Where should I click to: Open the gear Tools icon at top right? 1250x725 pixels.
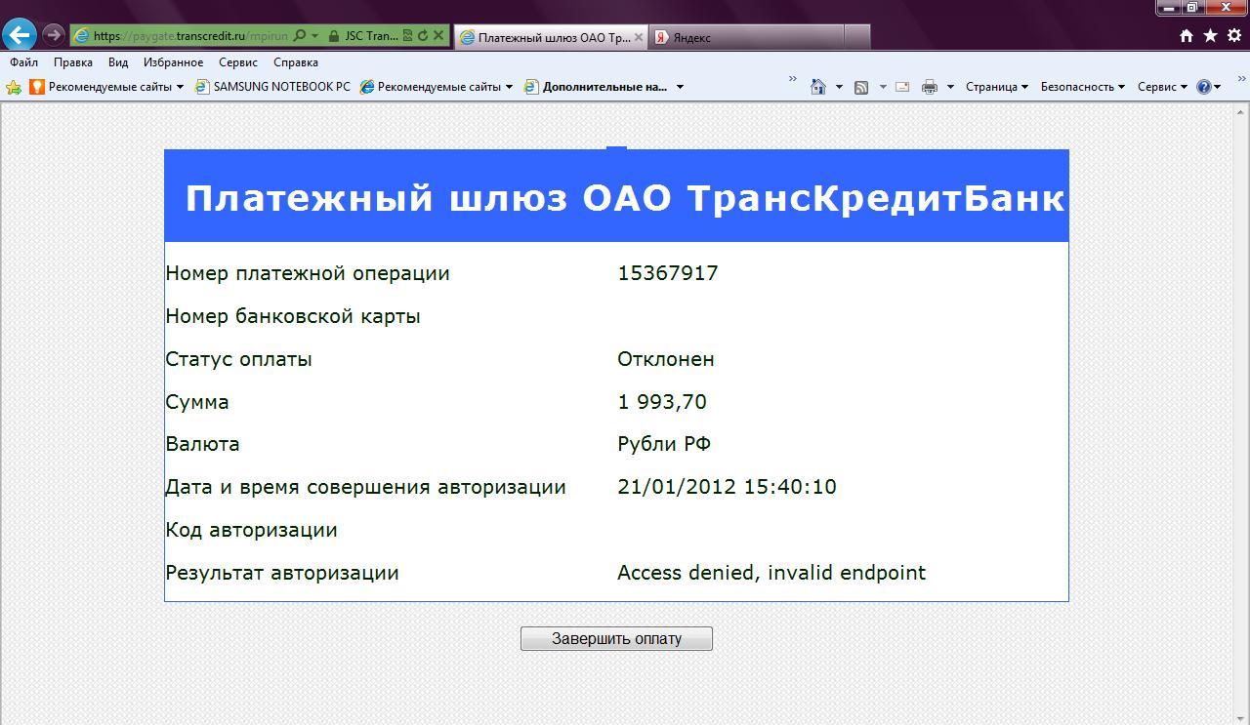[1233, 36]
